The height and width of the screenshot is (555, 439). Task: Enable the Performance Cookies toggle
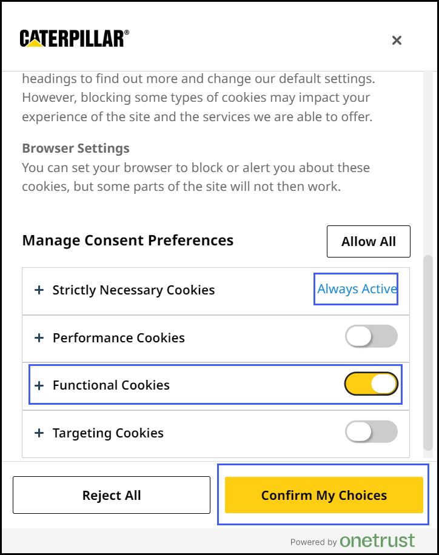[371, 336]
